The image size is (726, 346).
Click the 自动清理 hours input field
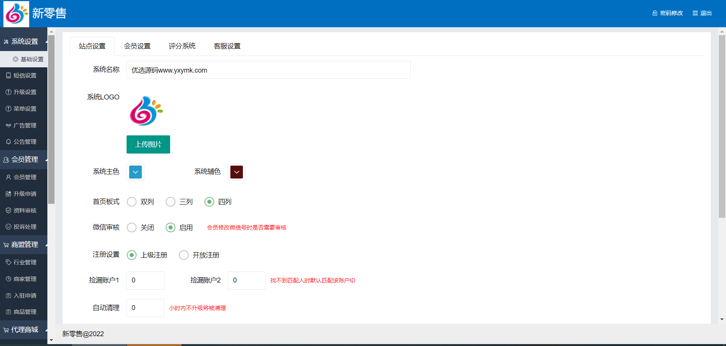coord(146,308)
